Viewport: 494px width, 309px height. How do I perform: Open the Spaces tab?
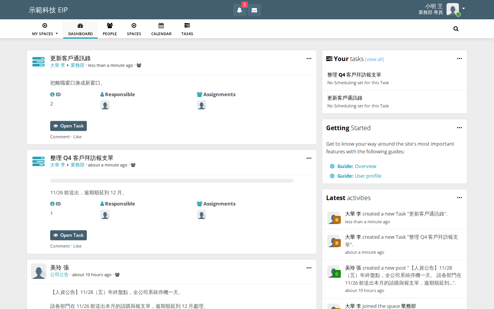pyautogui.click(x=134, y=29)
